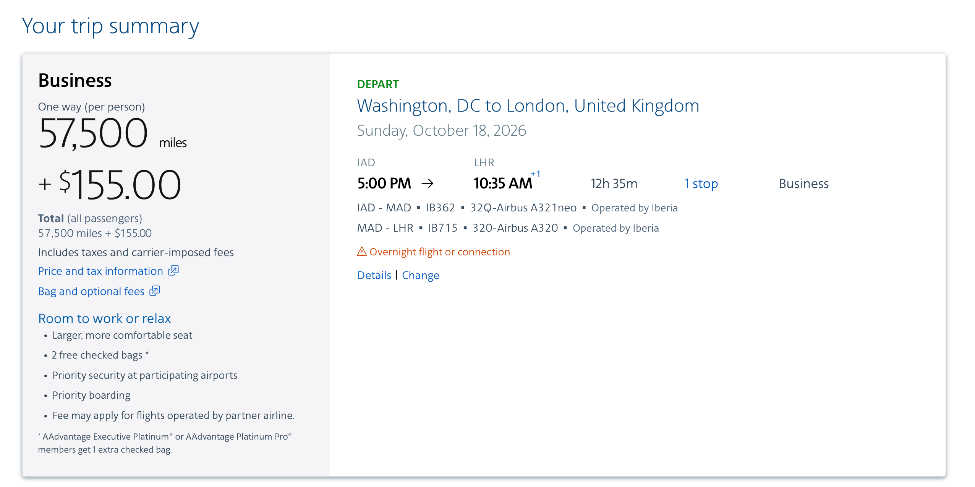Click the 57,500 miles price display
975x487 pixels.
[93, 133]
